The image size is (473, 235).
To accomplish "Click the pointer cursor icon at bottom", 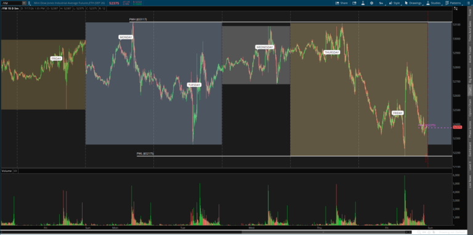I will point(434,233).
